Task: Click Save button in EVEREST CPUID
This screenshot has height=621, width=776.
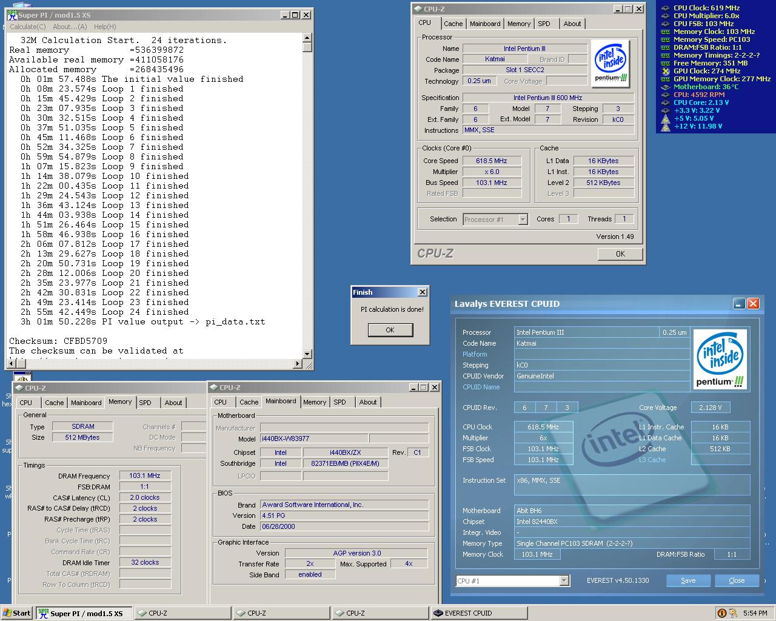Action: click(x=688, y=580)
